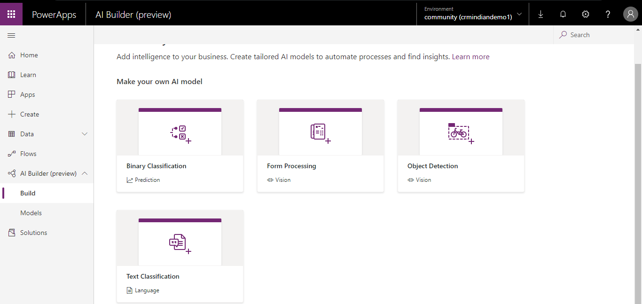Image resolution: width=642 pixels, height=304 pixels.
Task: Click the download arrow icon in header
Action: (x=540, y=15)
